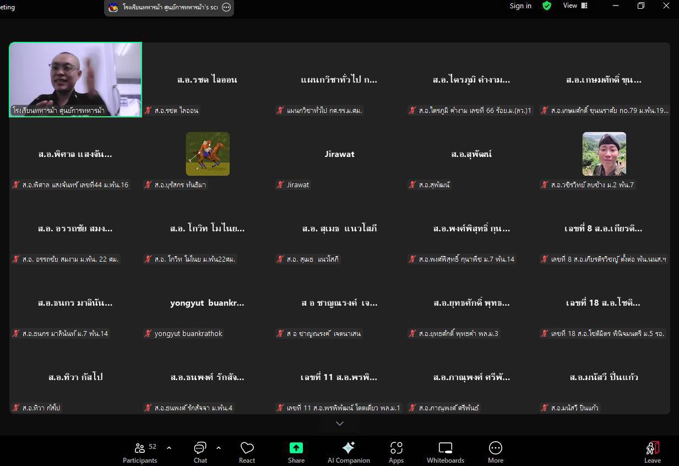
Task: Open the Apps panel
Action: (396, 453)
